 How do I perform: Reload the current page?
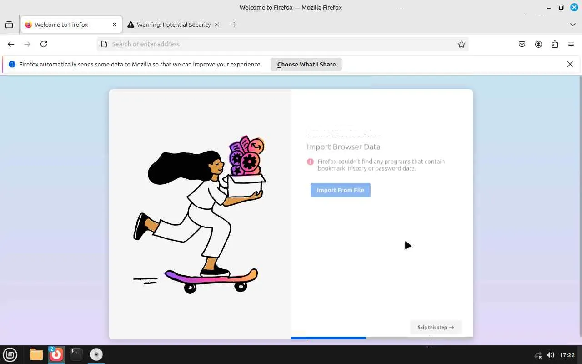point(44,44)
